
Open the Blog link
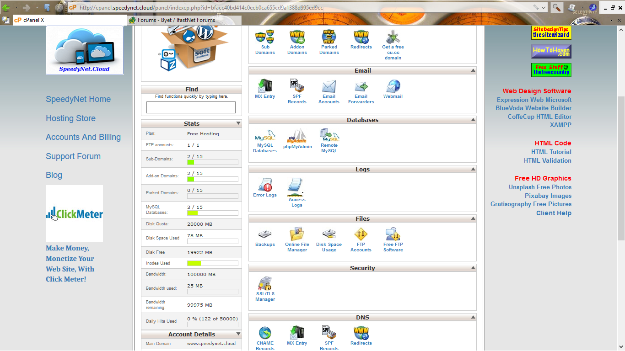(x=54, y=175)
